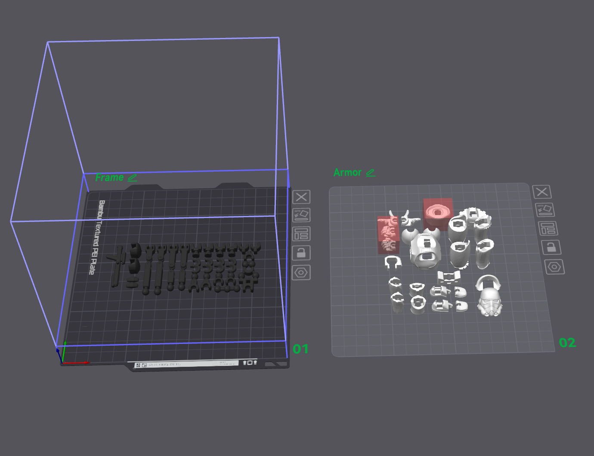Select the red highlighted ring object on Armor plate
Viewport: 594px width, 456px height.
coord(438,212)
